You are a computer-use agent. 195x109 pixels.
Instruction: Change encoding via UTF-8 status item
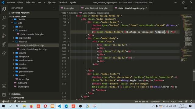[166, 102]
